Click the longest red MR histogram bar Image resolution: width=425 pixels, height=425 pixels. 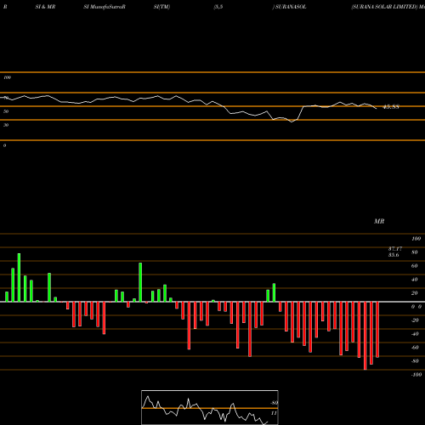pyautogui.click(x=365, y=336)
